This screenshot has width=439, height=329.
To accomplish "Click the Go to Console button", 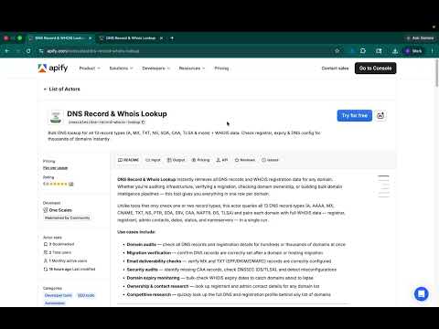I will click(375, 69).
